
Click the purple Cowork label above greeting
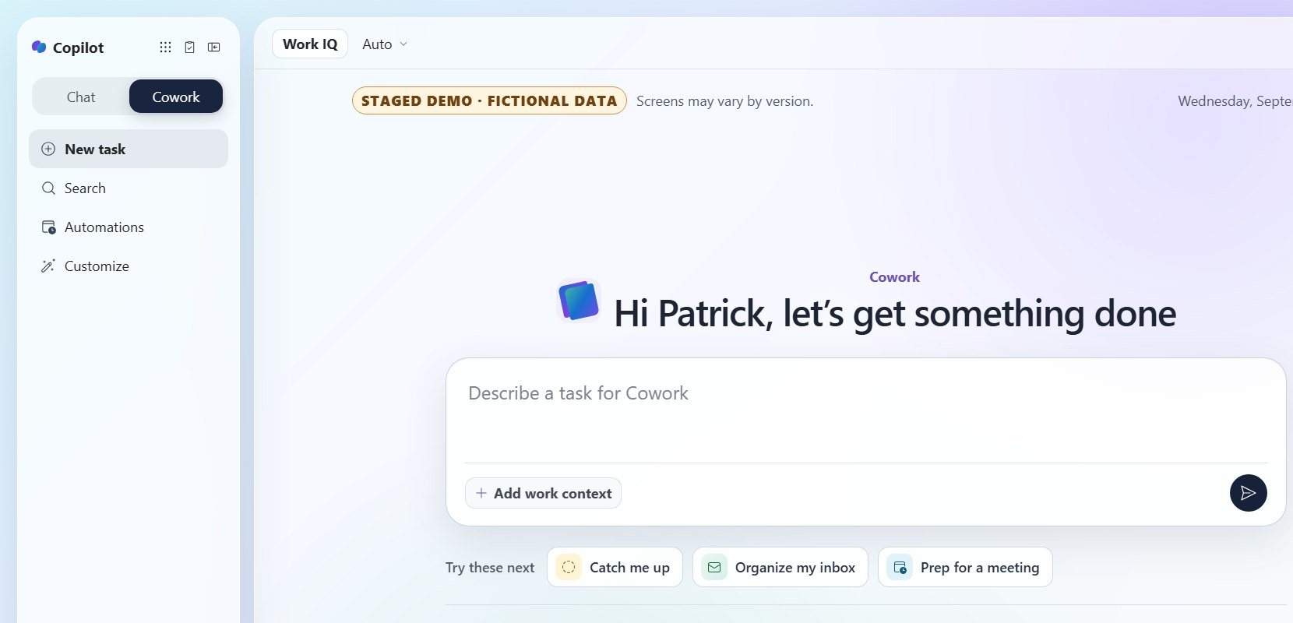[x=894, y=276]
